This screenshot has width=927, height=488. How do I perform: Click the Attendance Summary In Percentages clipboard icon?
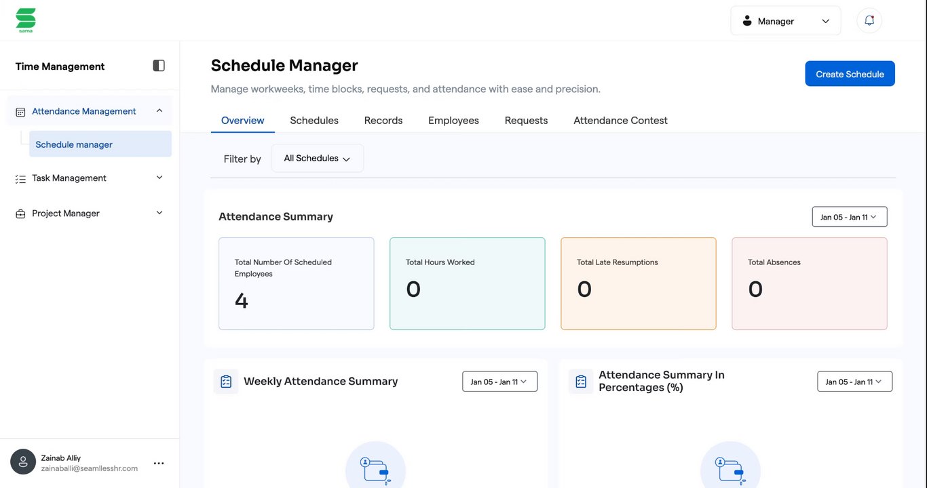[x=581, y=382]
